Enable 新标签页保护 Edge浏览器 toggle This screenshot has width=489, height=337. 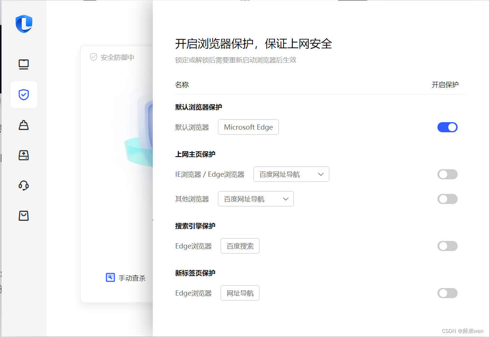448,293
